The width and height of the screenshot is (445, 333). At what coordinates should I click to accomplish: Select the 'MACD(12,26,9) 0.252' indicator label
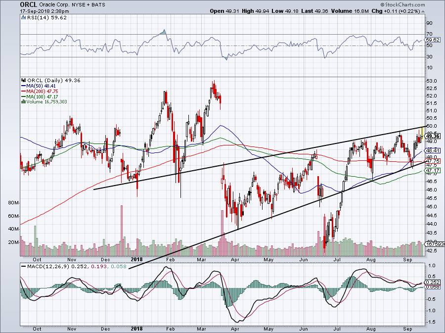tap(58, 267)
